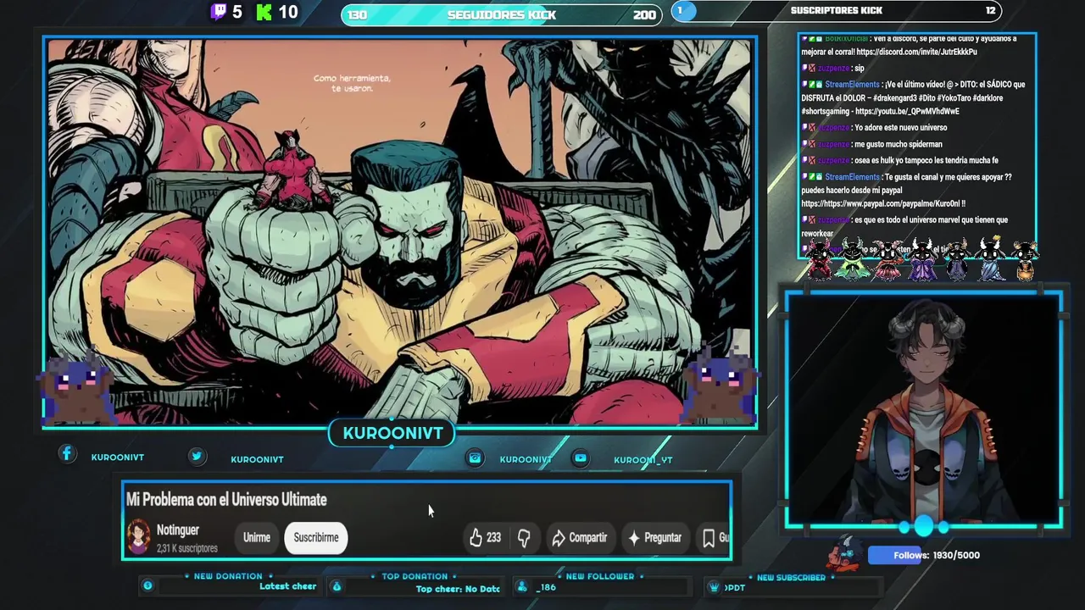Open the youtu.be link in chat
The image size is (1085, 610).
(x=908, y=111)
